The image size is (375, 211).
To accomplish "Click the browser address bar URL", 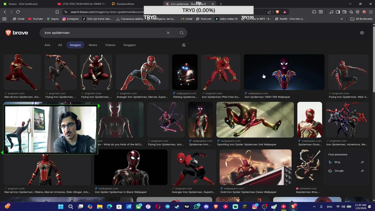I will (107, 12).
